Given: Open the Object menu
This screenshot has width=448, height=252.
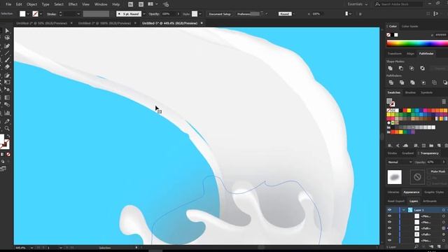Looking at the screenshot, I should pos(31,4).
